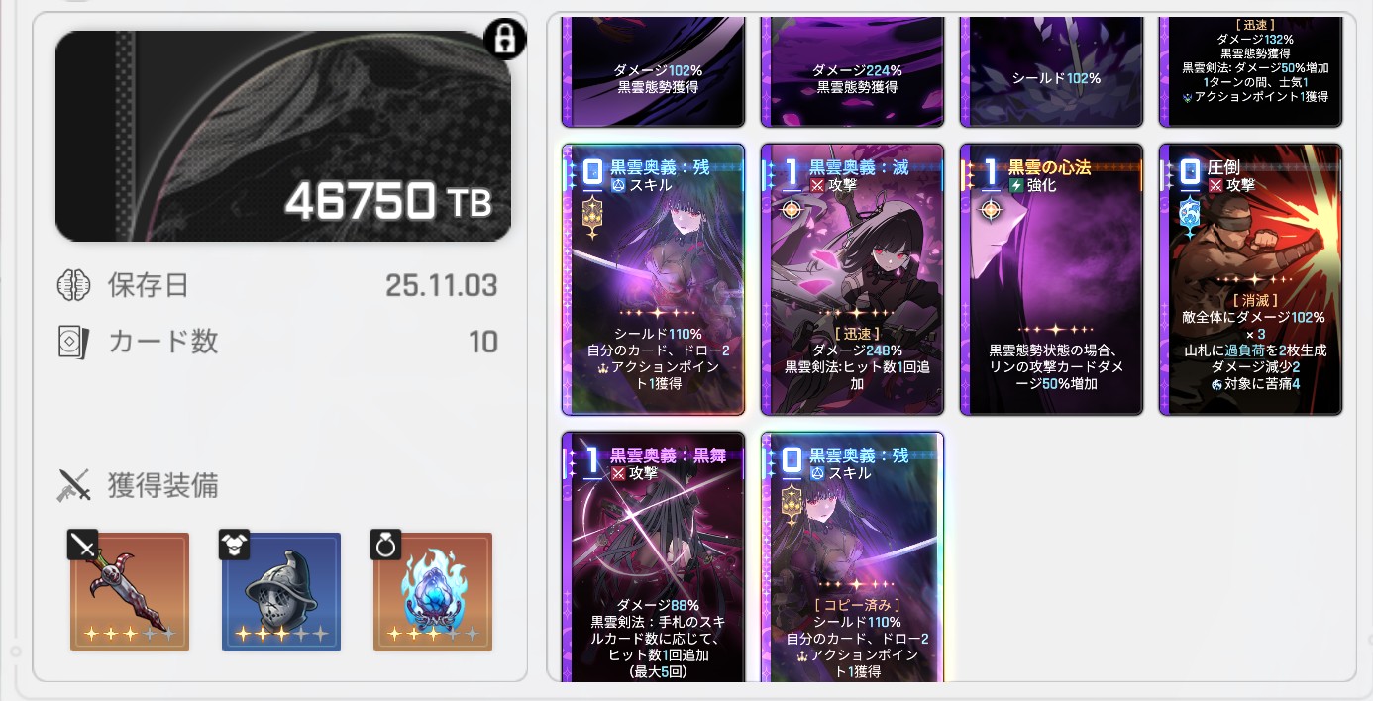Select the sword weapon equipment icon

pyautogui.click(x=130, y=591)
